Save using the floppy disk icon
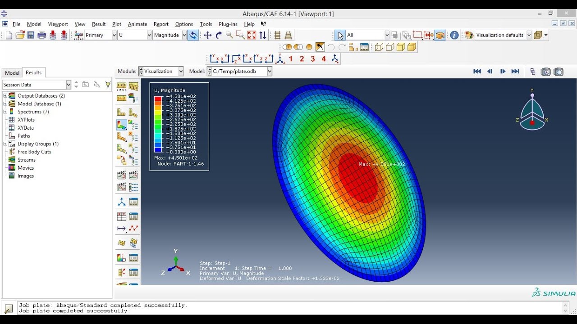The height and width of the screenshot is (324, 577). pos(31,35)
